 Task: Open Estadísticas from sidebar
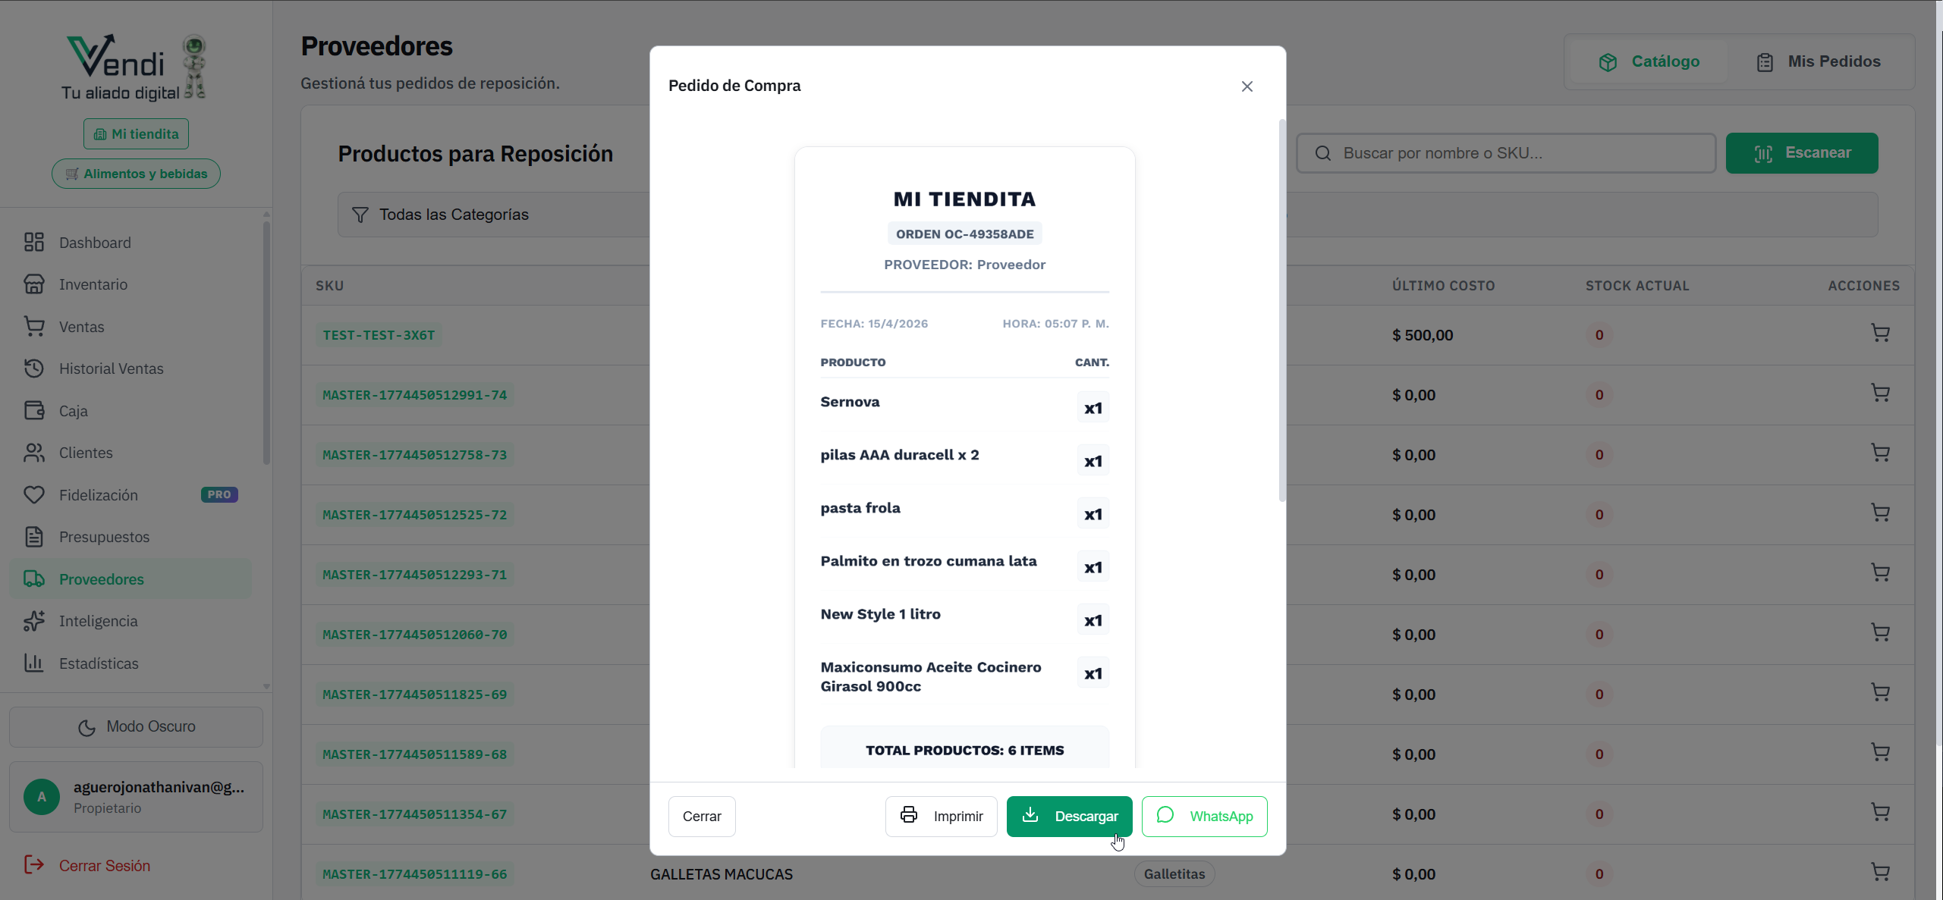[99, 663]
